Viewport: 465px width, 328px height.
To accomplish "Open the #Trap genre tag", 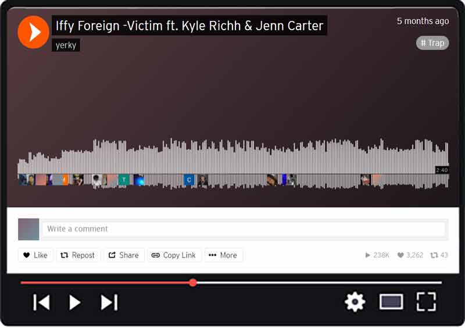I will [x=432, y=42].
